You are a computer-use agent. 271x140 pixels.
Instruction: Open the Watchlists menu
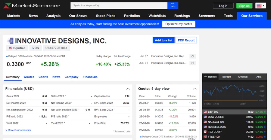[157, 16]
